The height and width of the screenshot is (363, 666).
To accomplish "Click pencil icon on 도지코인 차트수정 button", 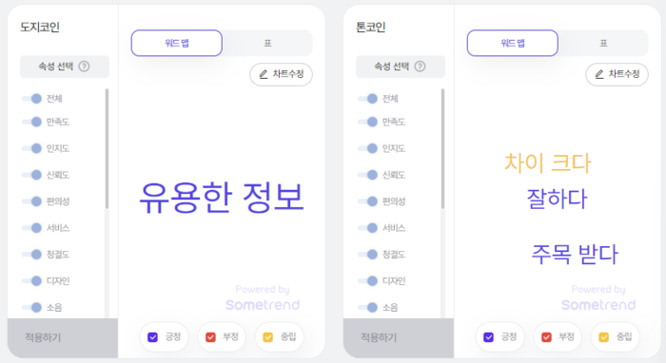I will click(x=264, y=74).
